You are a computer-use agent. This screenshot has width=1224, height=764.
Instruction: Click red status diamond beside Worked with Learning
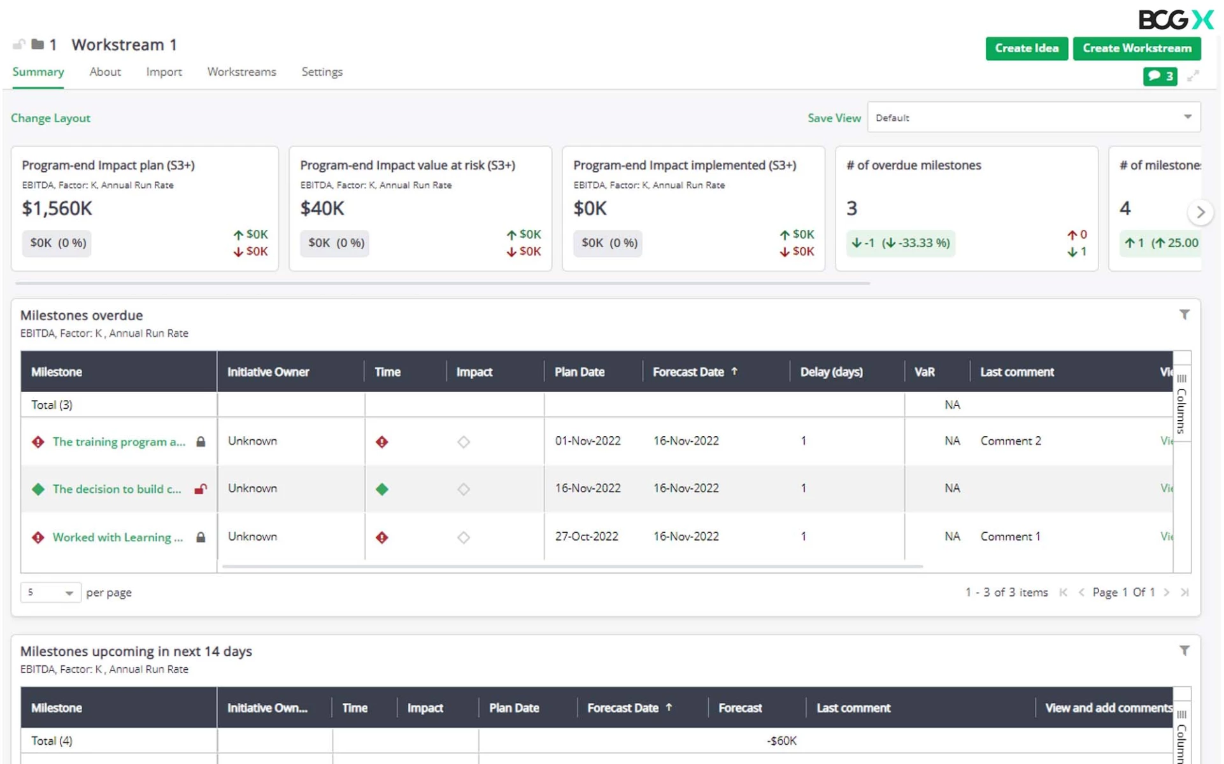tap(38, 537)
